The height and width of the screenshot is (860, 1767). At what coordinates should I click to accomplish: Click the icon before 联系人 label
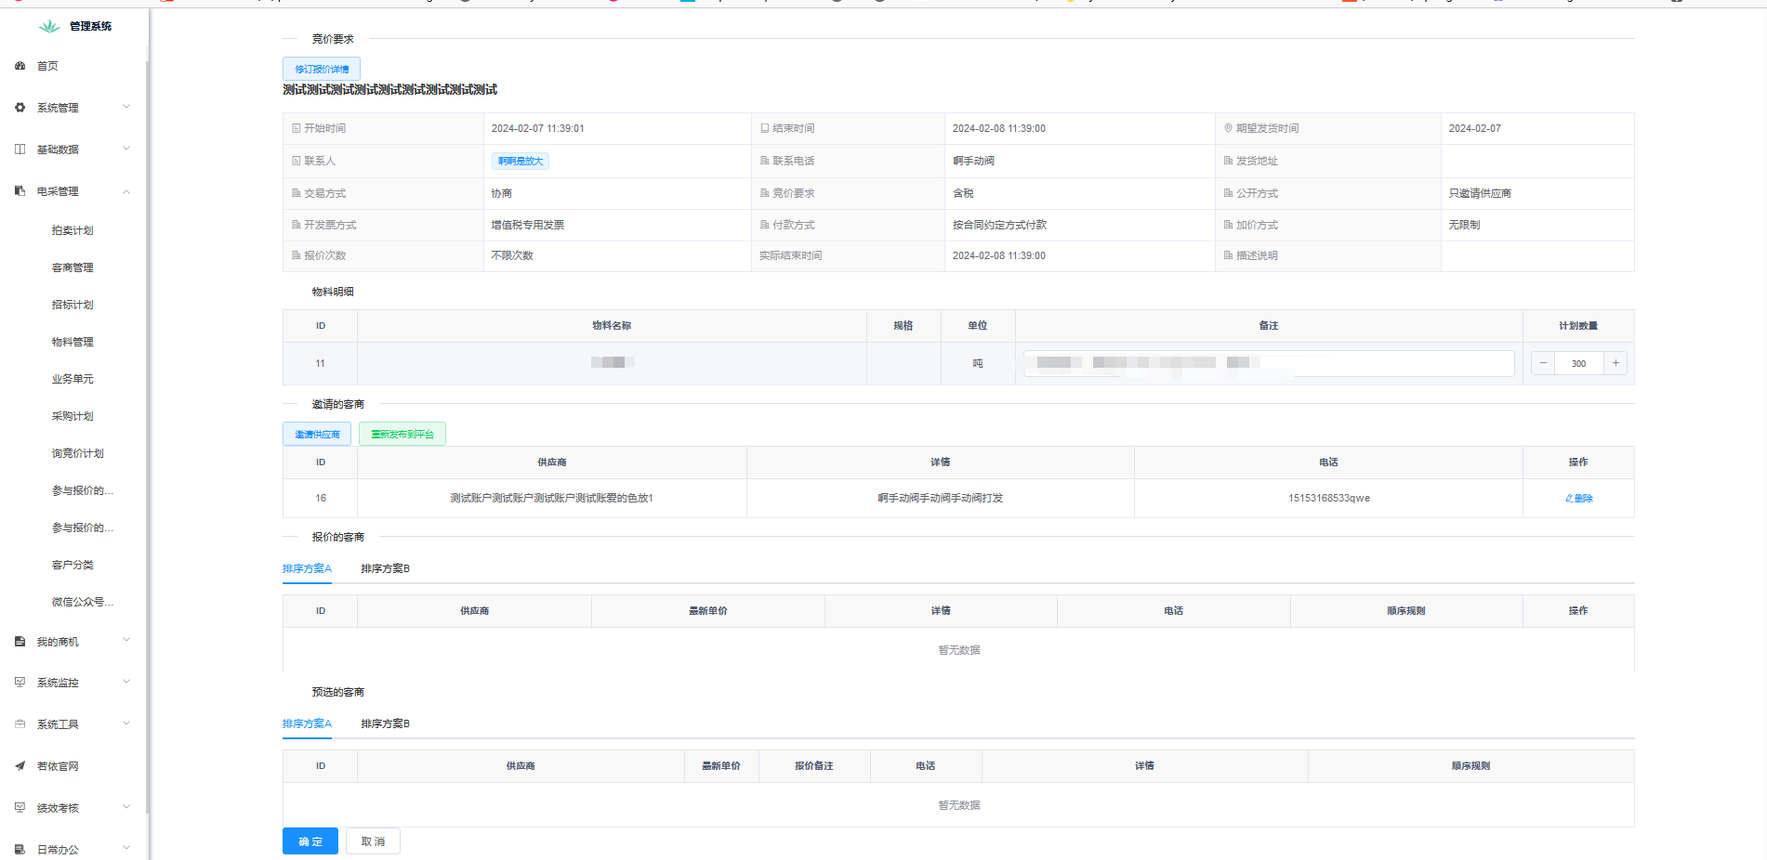(297, 161)
